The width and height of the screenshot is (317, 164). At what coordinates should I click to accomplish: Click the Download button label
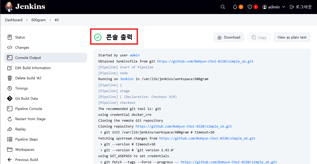232,37
